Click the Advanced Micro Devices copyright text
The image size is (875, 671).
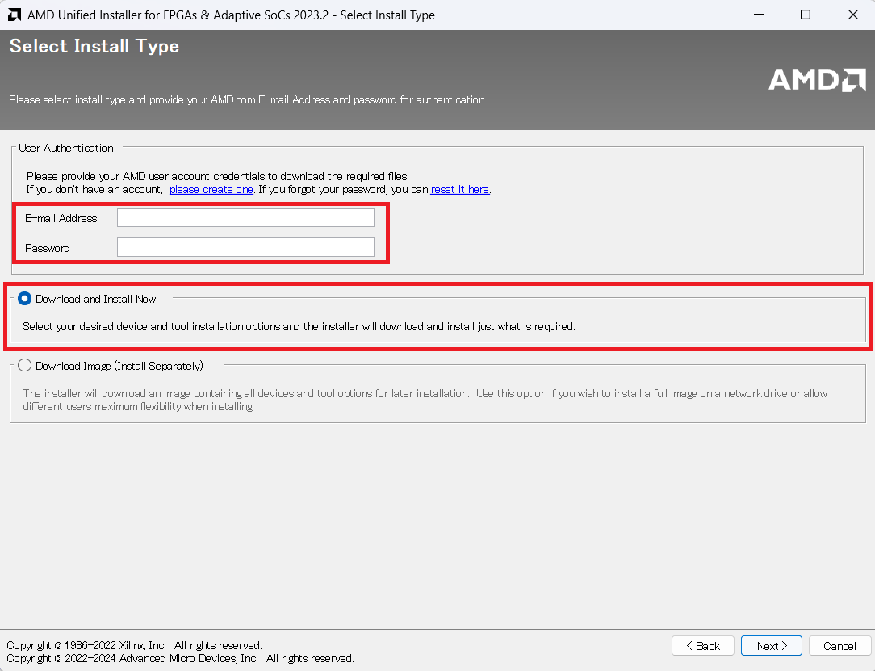coord(180,659)
